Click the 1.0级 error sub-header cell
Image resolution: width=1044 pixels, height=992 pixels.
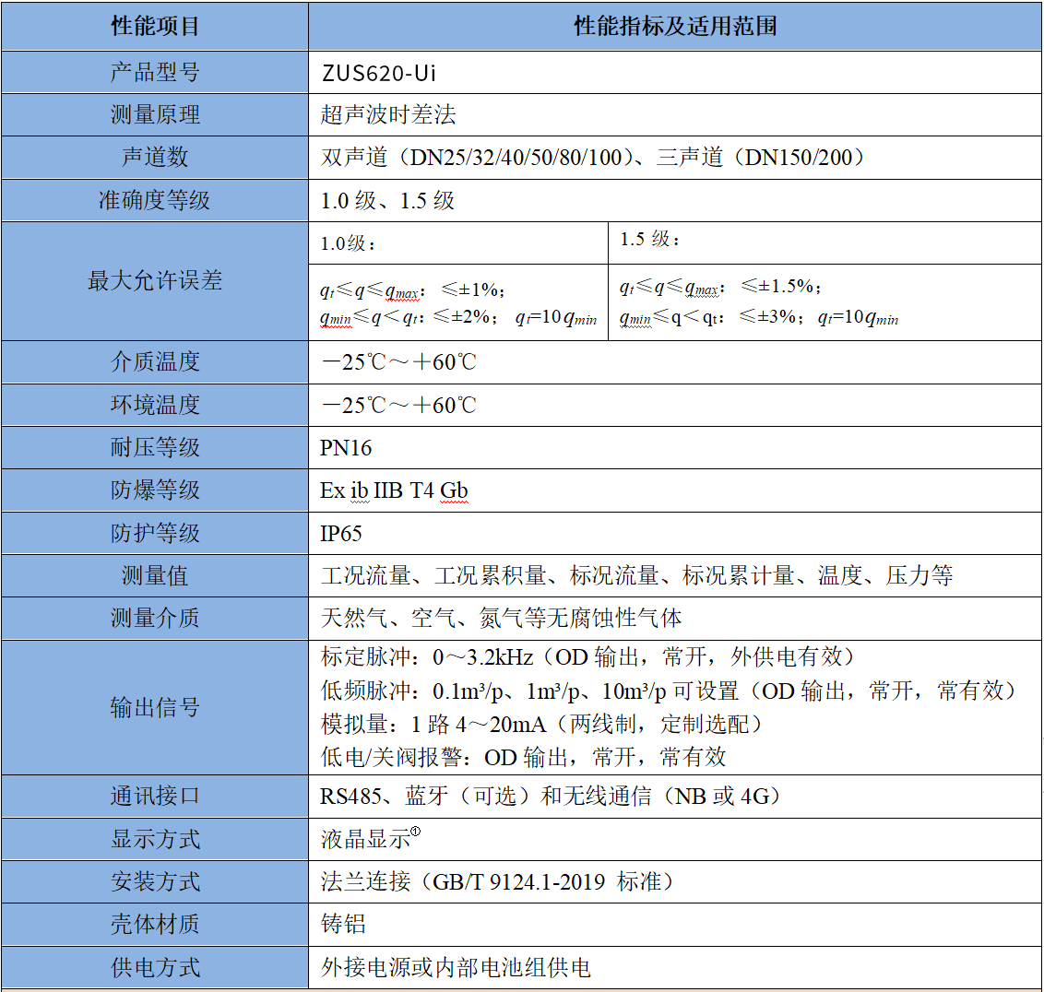click(348, 244)
